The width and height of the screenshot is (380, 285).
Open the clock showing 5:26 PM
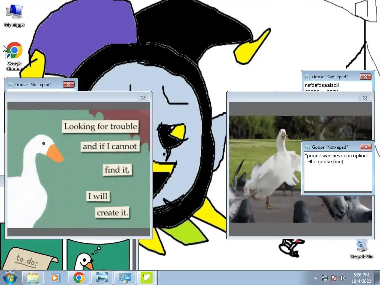(x=361, y=278)
